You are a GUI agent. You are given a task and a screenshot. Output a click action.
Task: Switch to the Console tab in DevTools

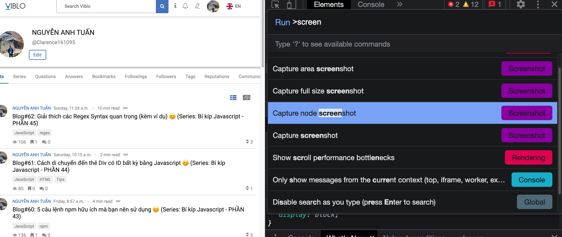(x=371, y=5)
